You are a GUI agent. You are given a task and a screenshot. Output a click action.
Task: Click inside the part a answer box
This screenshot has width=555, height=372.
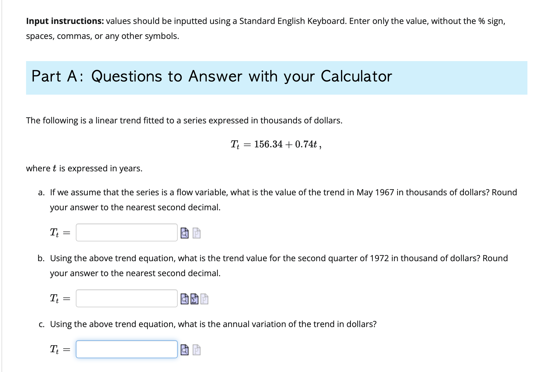coord(126,233)
